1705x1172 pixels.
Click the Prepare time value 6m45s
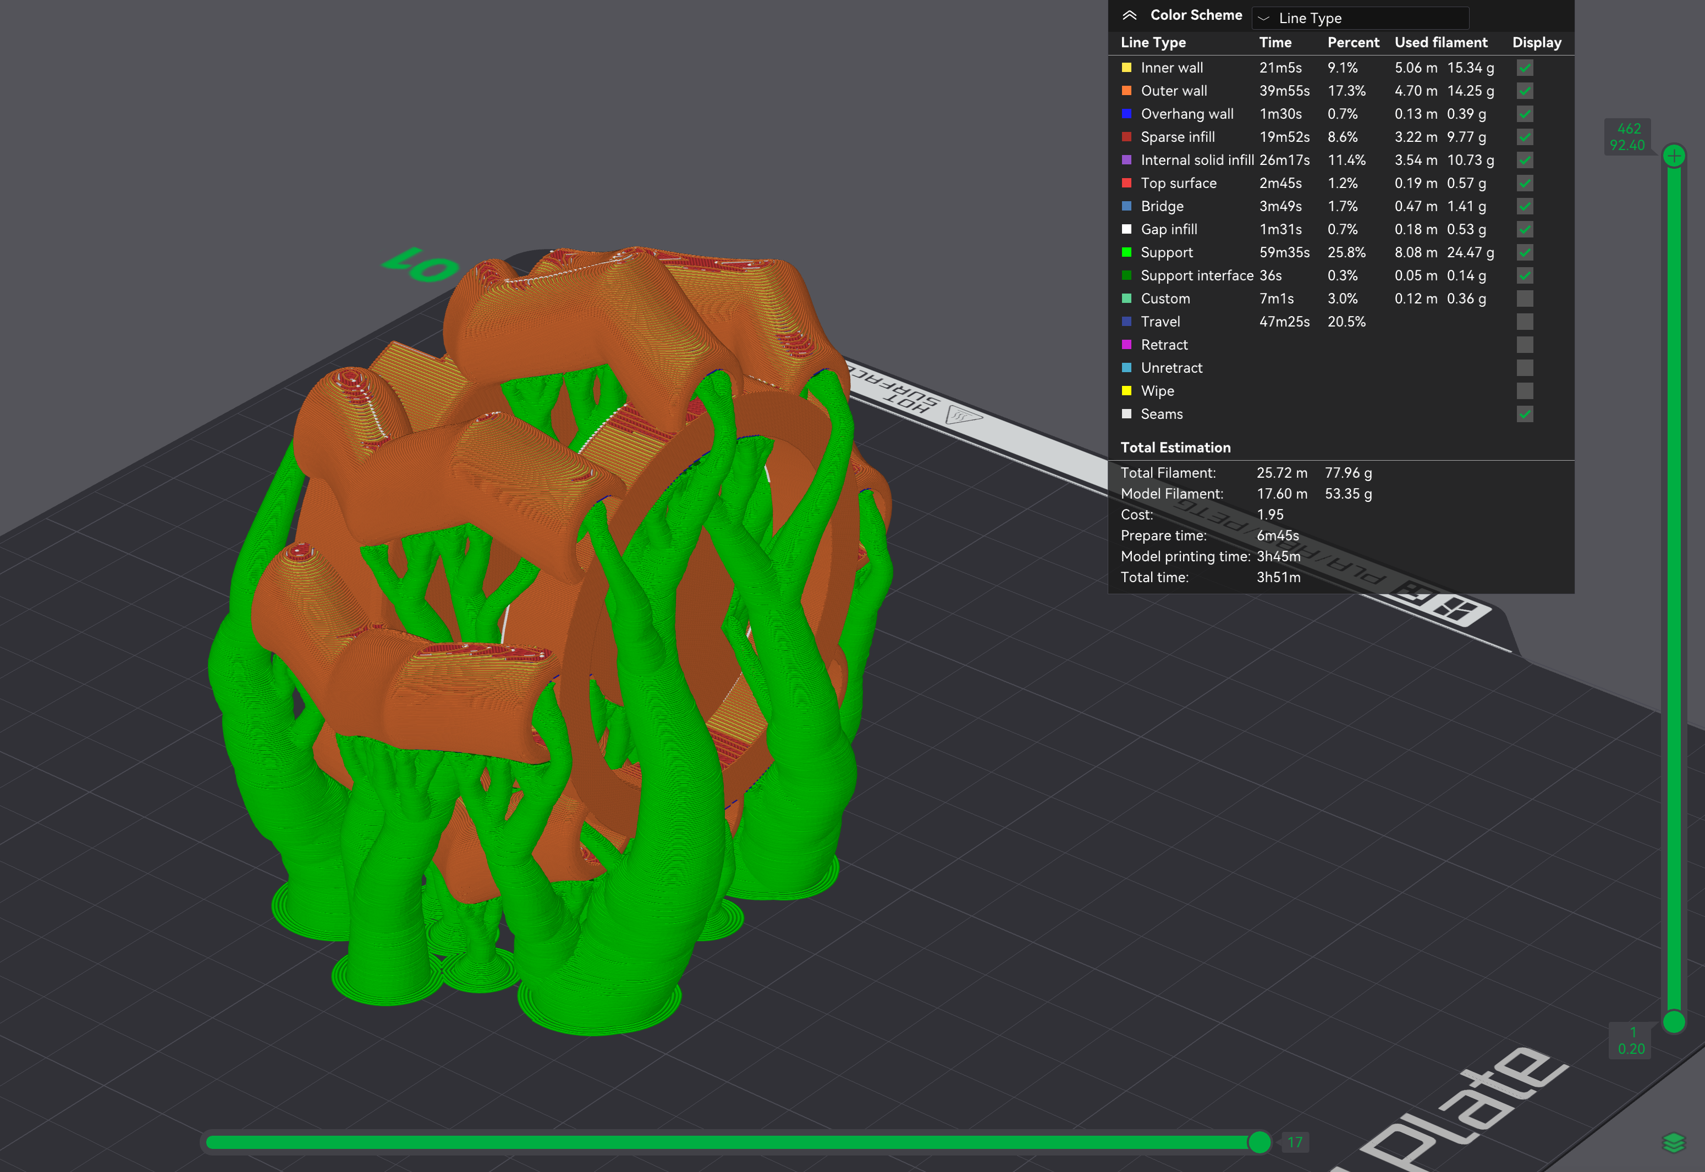pyautogui.click(x=1278, y=535)
